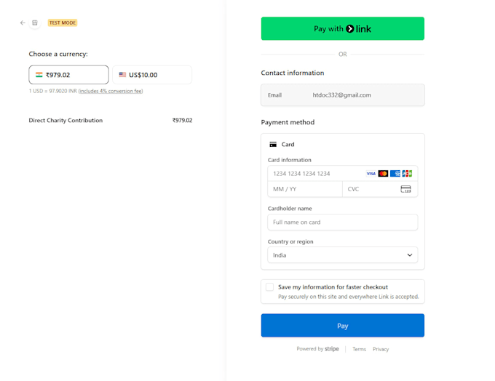Click the back arrow icon
Screen dimensions: 495x381
click(23, 23)
